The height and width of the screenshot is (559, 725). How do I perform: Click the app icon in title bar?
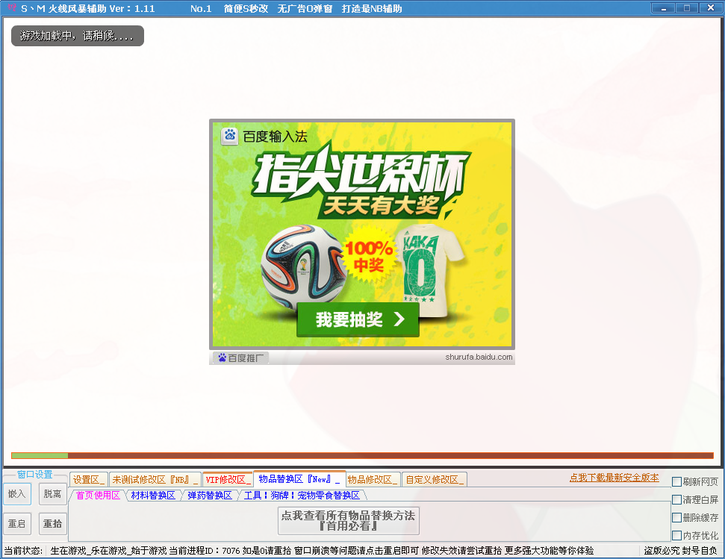[10, 8]
